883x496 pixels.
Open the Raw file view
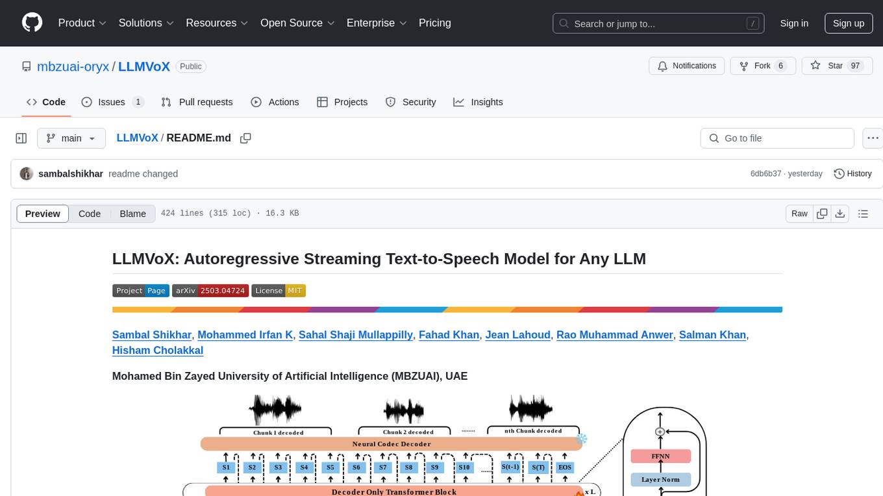[x=799, y=214]
